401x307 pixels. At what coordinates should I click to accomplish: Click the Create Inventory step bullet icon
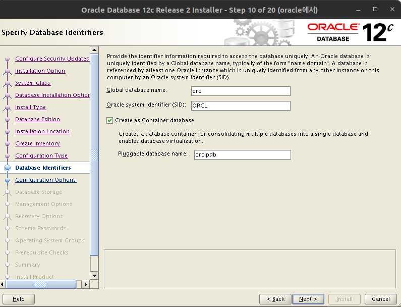click(8, 143)
